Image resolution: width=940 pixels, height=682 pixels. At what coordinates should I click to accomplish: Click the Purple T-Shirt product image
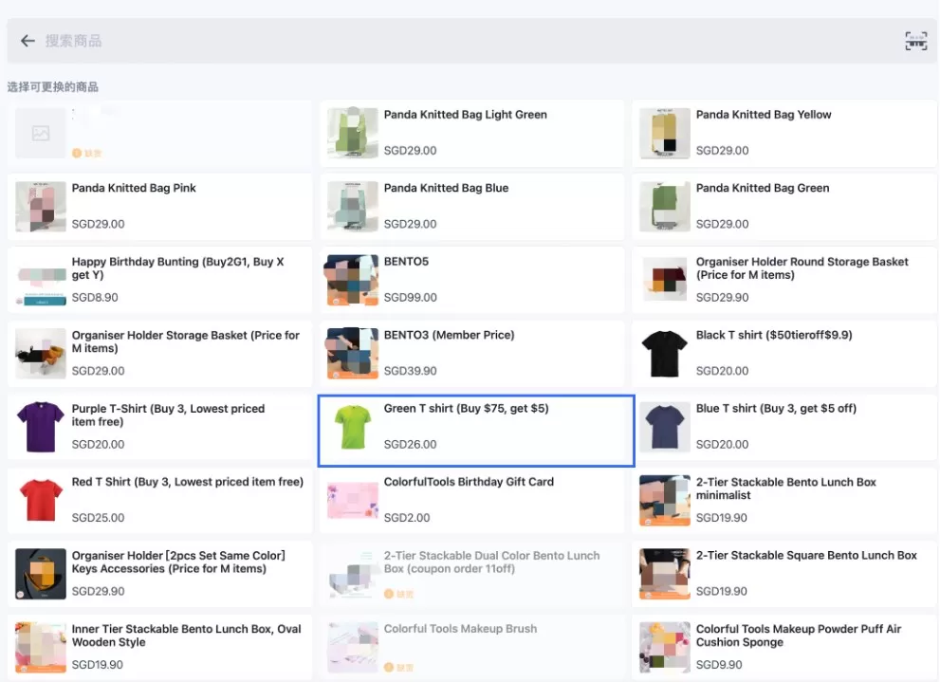coord(41,427)
